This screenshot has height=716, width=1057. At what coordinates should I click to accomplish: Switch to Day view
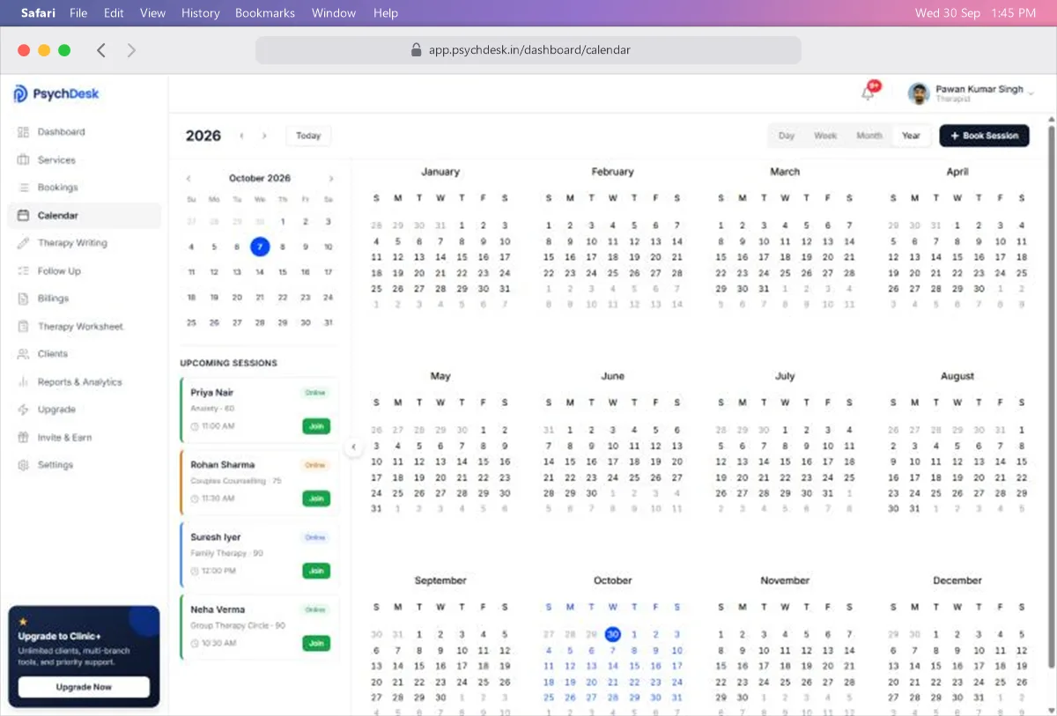point(787,136)
